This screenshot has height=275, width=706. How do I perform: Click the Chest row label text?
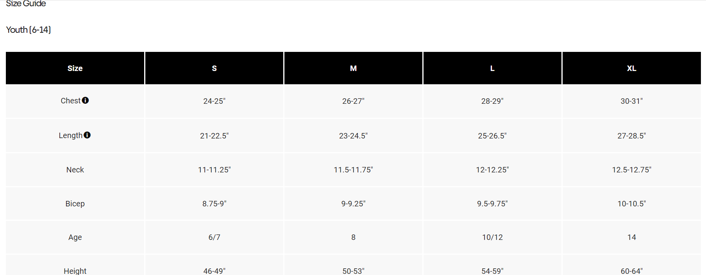(70, 101)
